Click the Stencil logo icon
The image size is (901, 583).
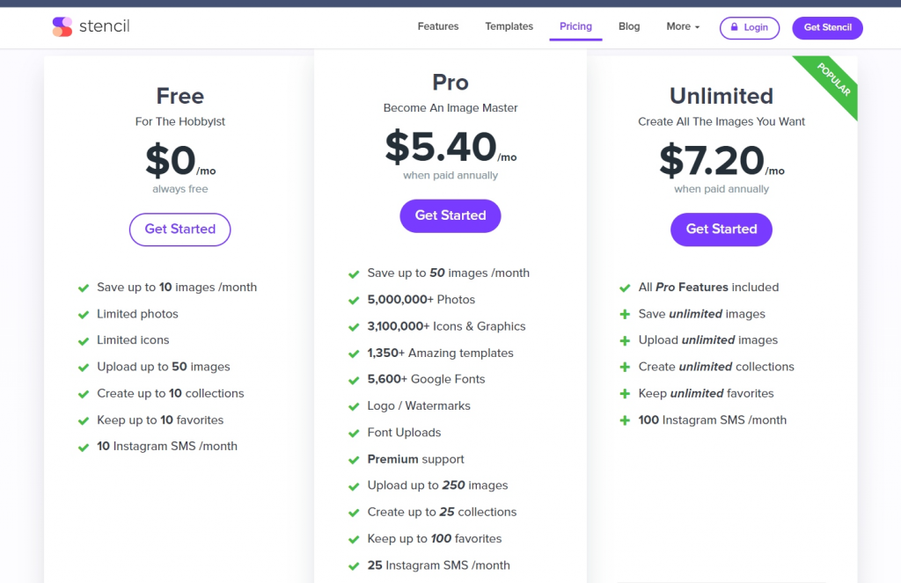tap(62, 26)
